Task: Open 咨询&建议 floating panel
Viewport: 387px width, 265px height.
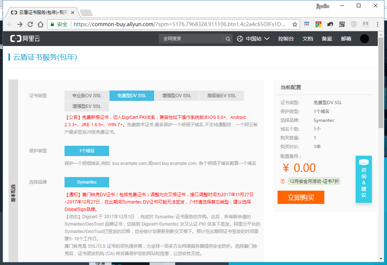Action: coord(363,179)
